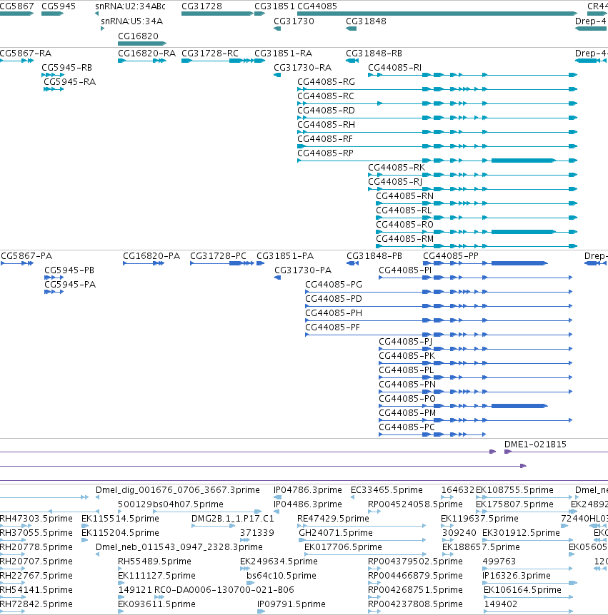Select transcript CG44085-RM
Viewport: 608px width, 615px height.
[x=405, y=238]
